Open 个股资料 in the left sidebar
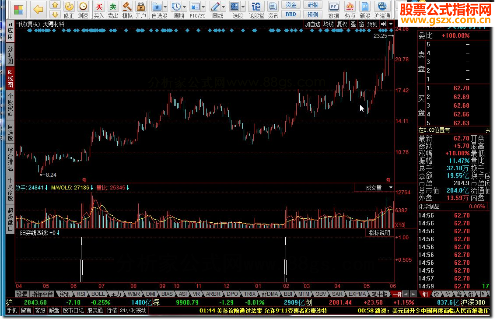This screenshot has height=319, width=497. (10, 105)
